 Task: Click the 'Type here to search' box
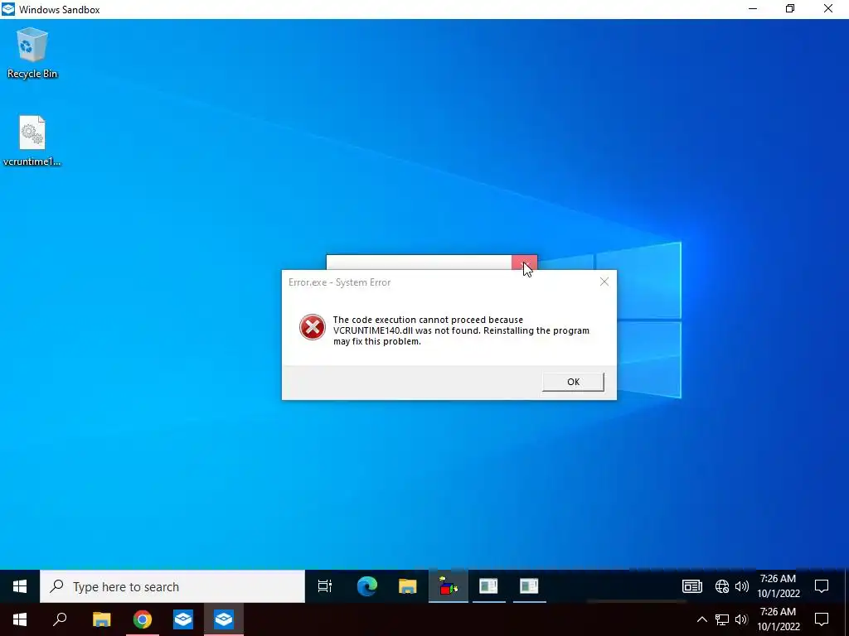pos(172,586)
